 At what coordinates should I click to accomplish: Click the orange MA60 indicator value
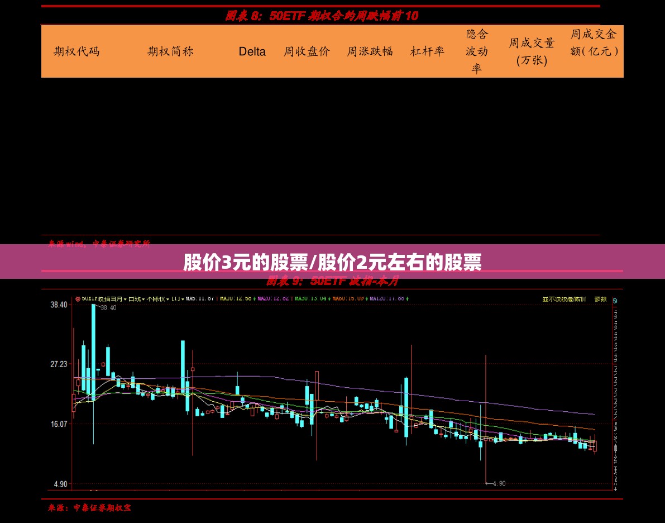[348, 298]
